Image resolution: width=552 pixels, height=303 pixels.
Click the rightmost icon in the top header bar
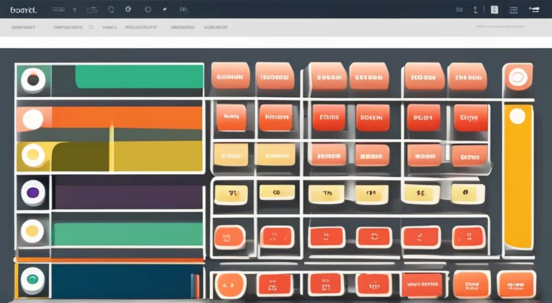pos(535,10)
